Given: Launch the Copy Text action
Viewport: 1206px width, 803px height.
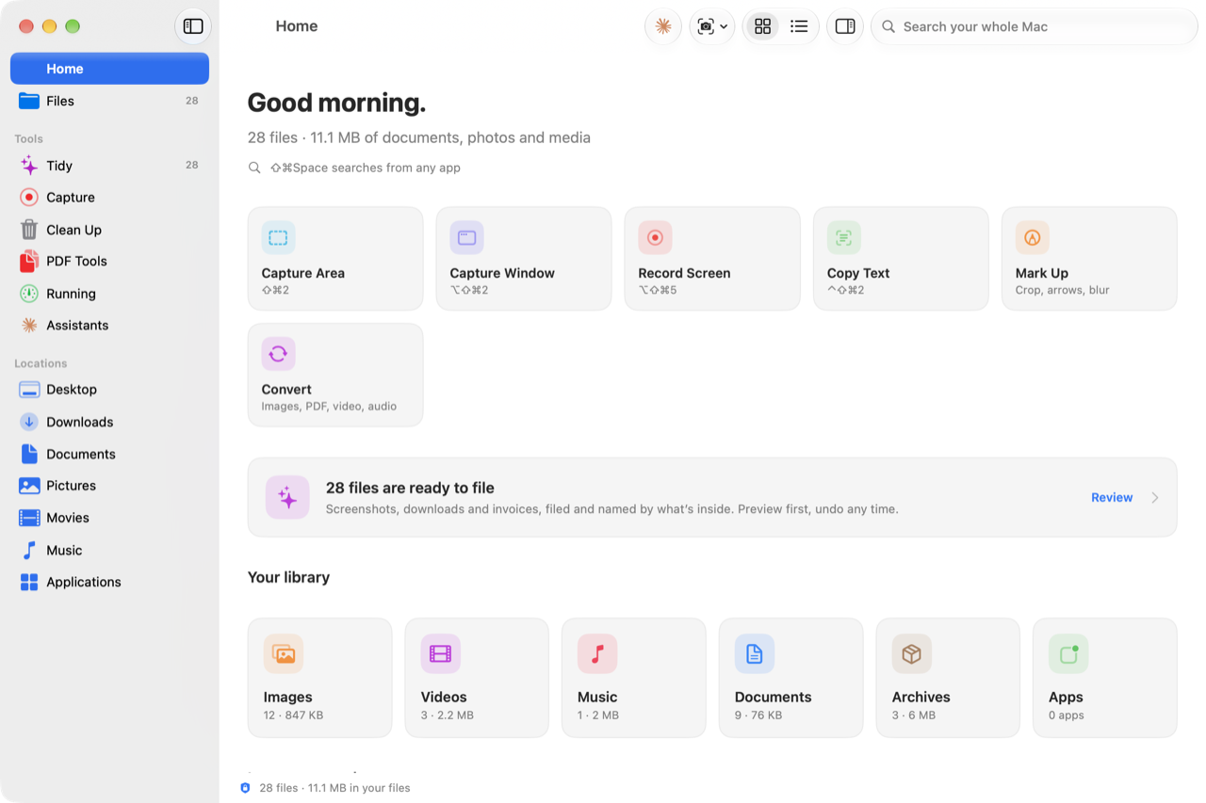Looking at the screenshot, I should click(x=901, y=259).
